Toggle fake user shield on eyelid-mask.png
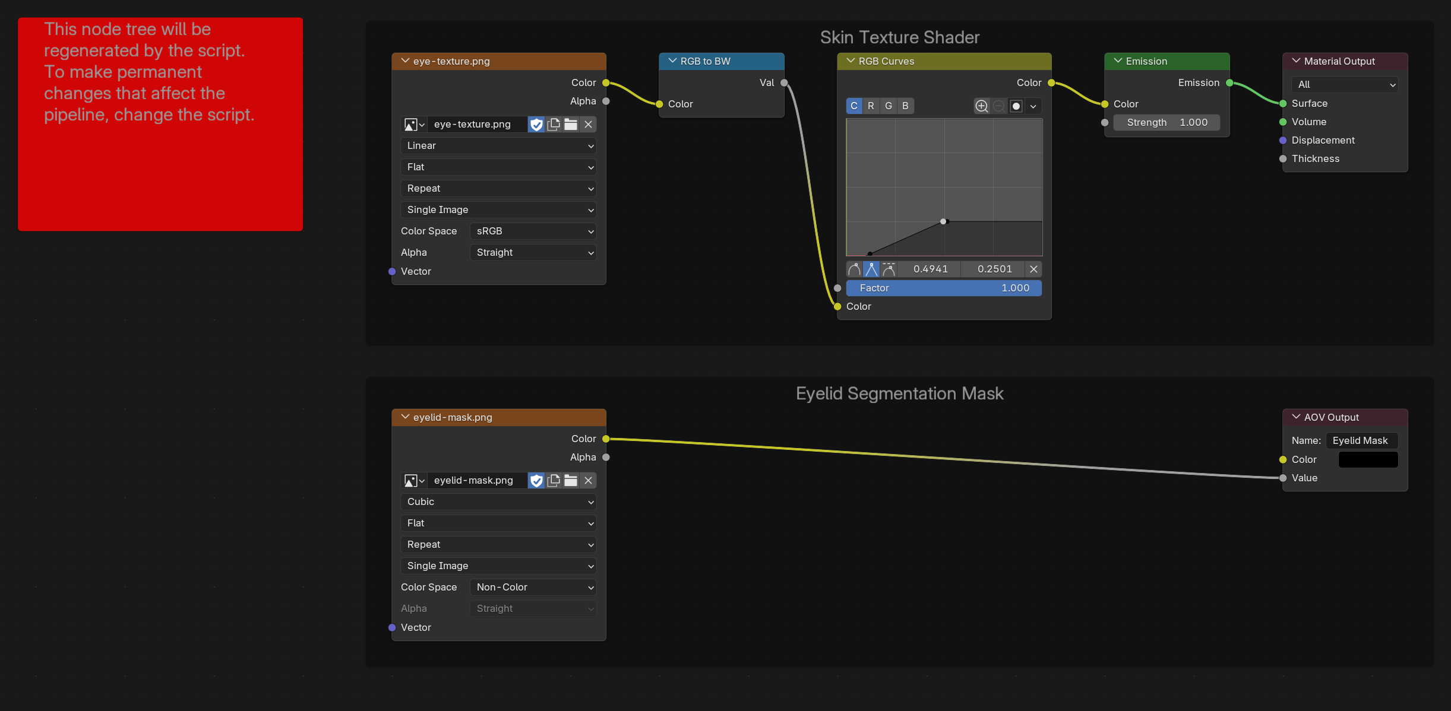Image resolution: width=1451 pixels, height=711 pixels. (x=536, y=481)
